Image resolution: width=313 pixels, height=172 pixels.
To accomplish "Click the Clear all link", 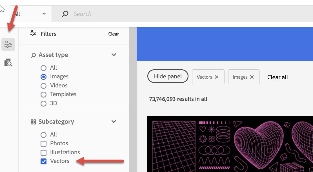I will (277, 77).
